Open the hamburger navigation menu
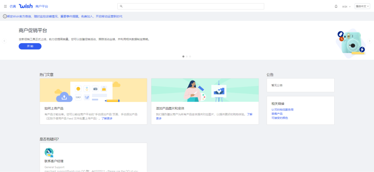This screenshot has width=374, height=172. tap(5, 6)
